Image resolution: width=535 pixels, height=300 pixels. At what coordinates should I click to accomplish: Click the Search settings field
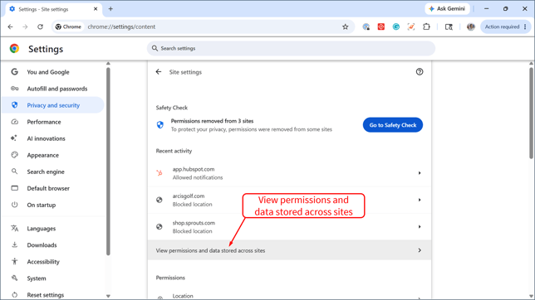point(291,48)
